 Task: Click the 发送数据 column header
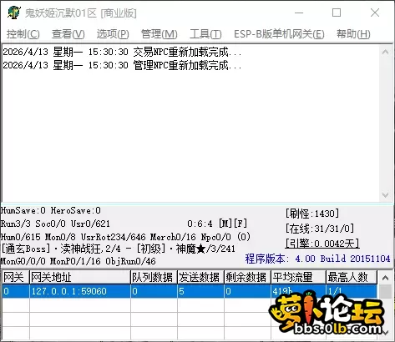tap(200, 277)
